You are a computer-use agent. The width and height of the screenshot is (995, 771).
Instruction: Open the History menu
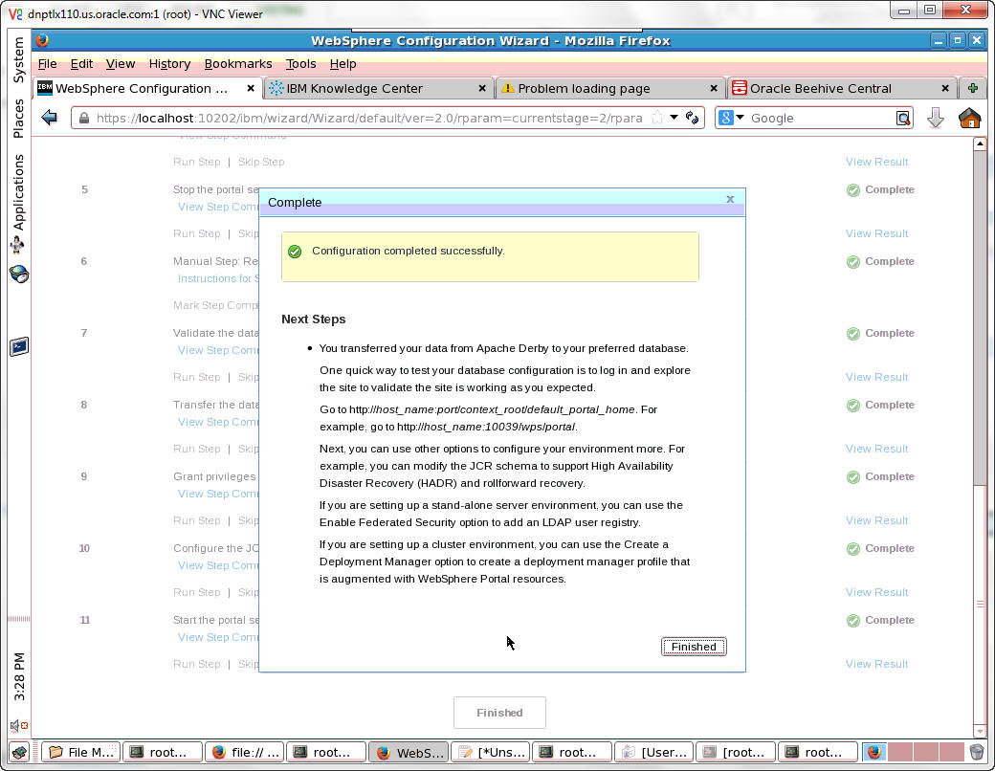point(169,64)
